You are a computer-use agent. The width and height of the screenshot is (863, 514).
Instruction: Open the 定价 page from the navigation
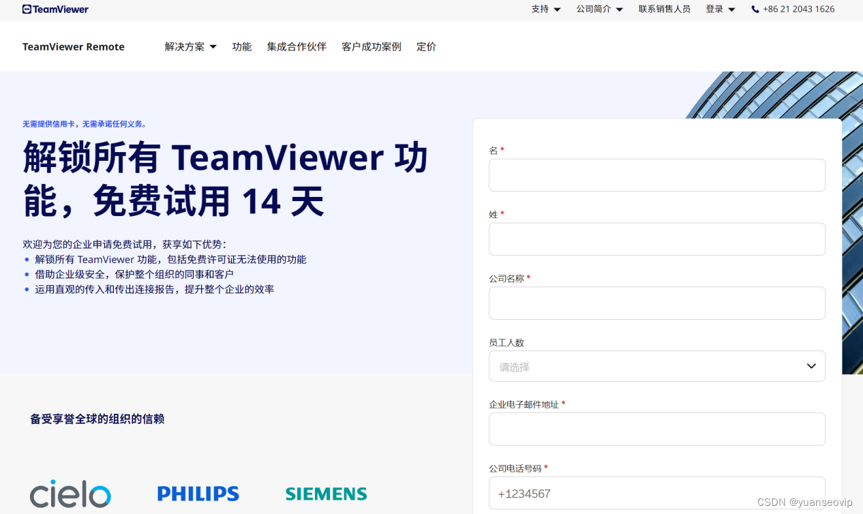(426, 46)
